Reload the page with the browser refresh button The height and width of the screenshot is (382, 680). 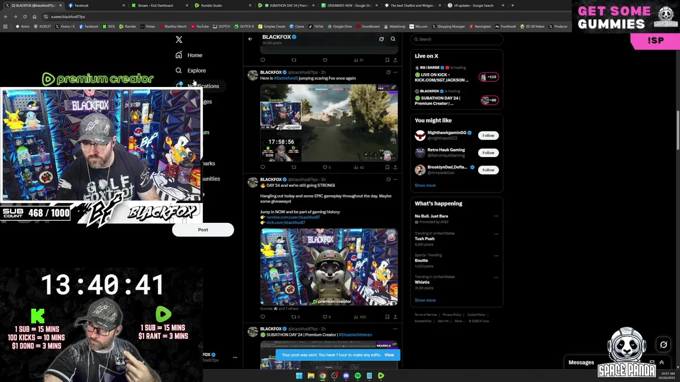point(25,16)
